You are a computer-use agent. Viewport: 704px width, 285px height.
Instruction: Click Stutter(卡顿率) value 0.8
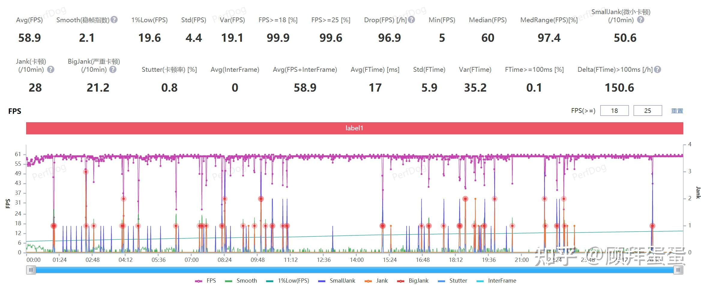[x=169, y=88]
